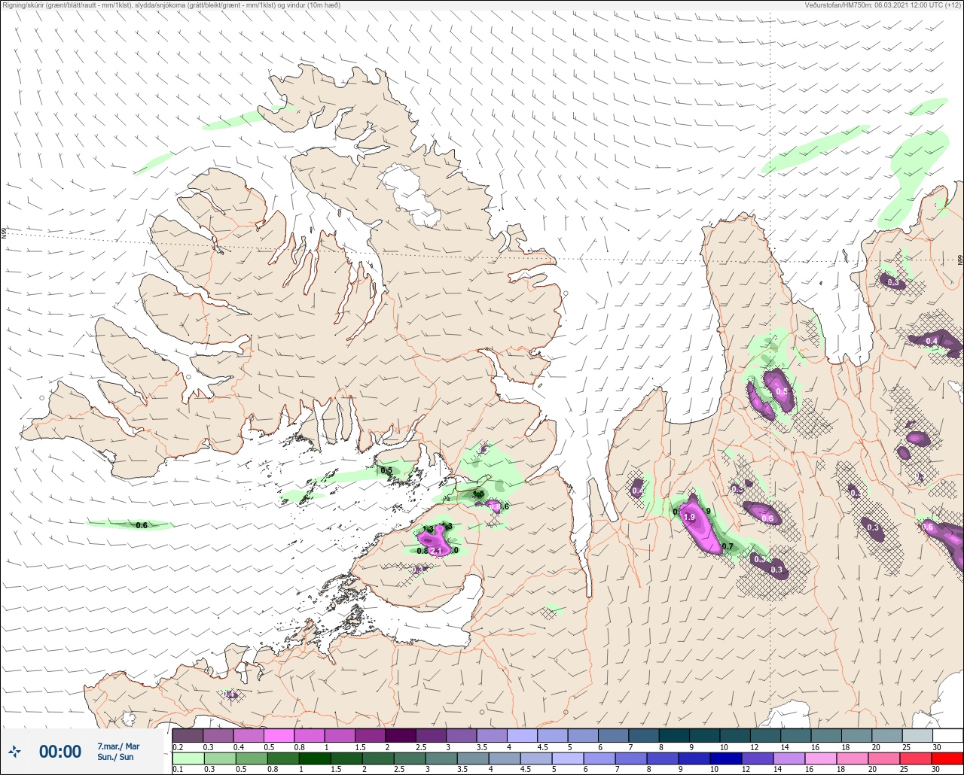964x775 pixels.
Task: Click the 00:00 forecast time display
Action: pyautogui.click(x=60, y=752)
